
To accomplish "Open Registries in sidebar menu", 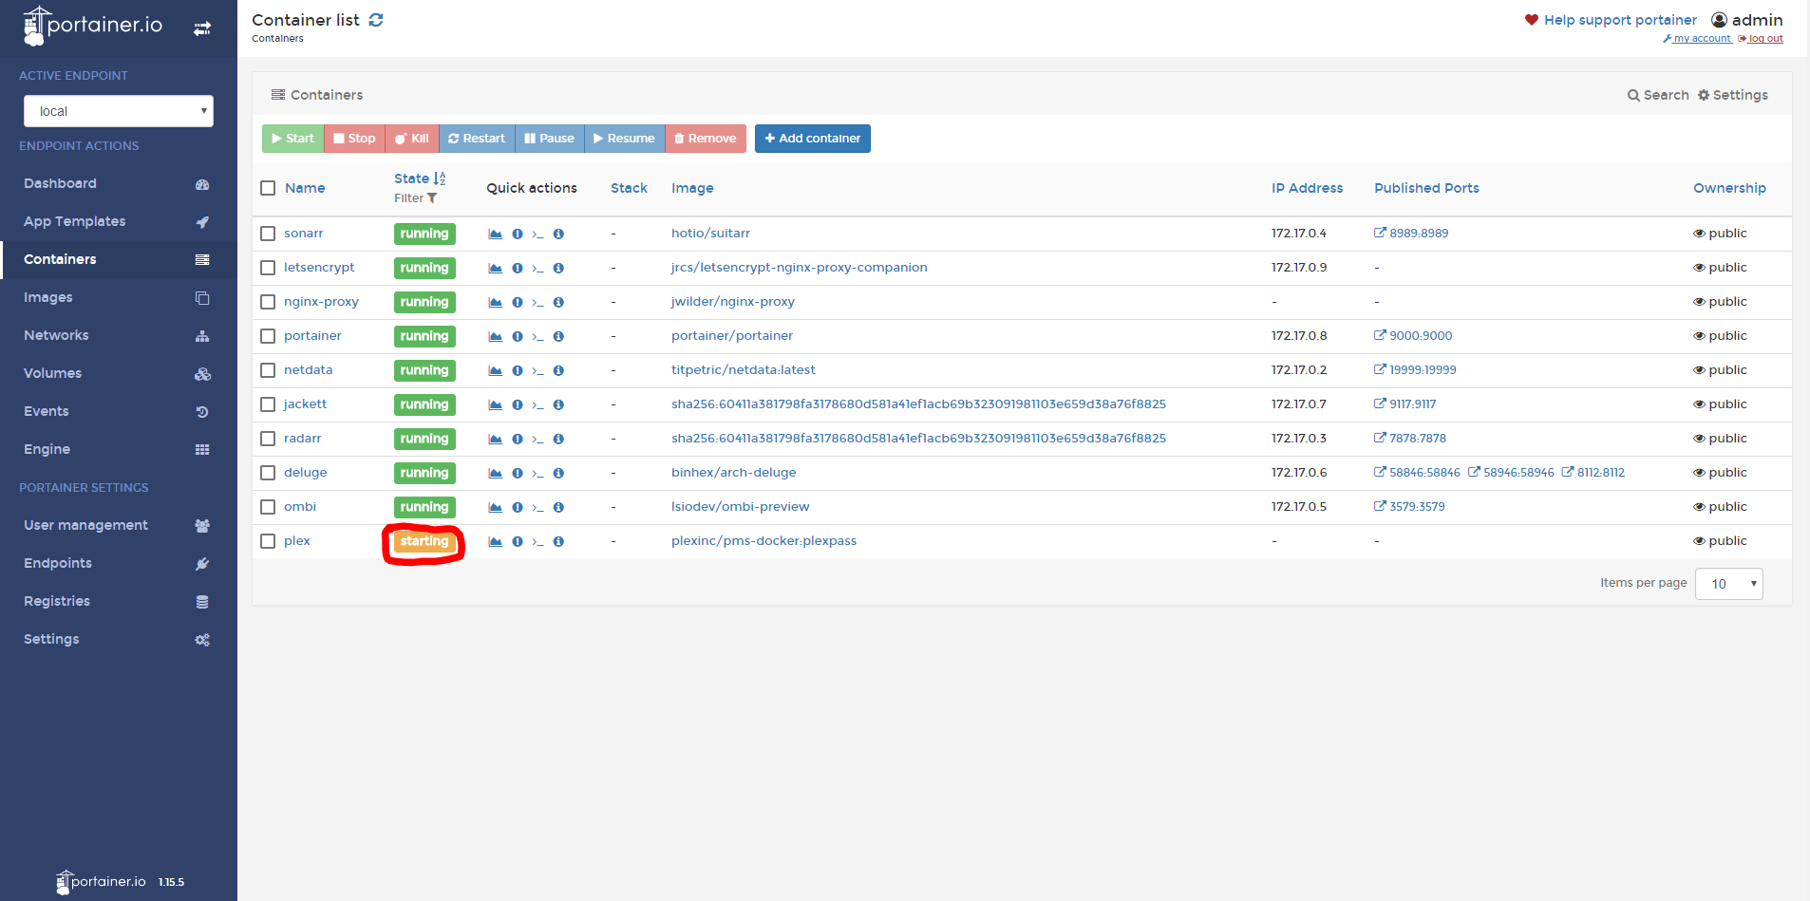I will point(119,601).
